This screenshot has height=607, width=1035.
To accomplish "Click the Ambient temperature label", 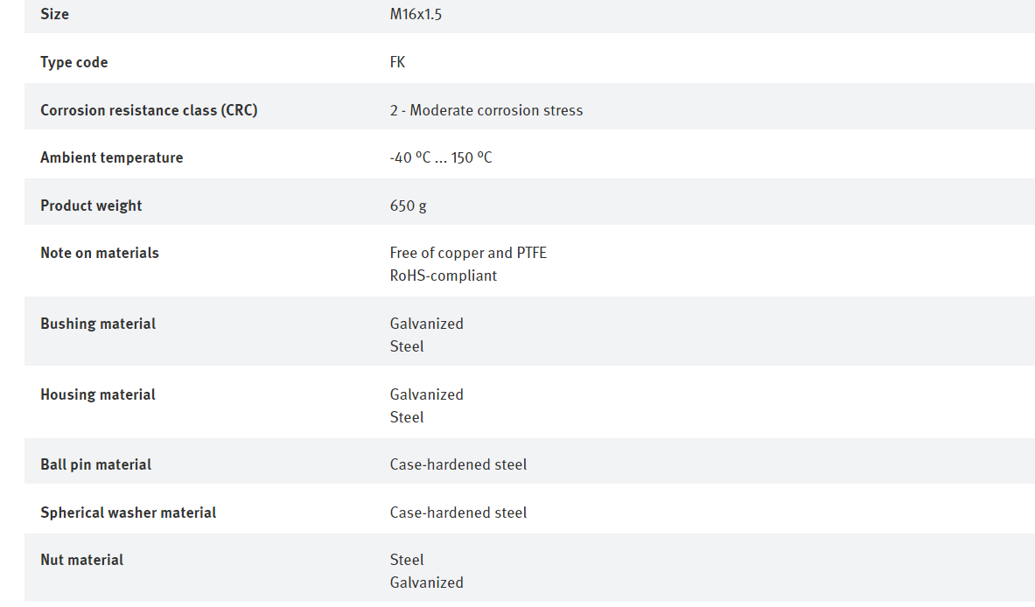I will [x=111, y=157].
